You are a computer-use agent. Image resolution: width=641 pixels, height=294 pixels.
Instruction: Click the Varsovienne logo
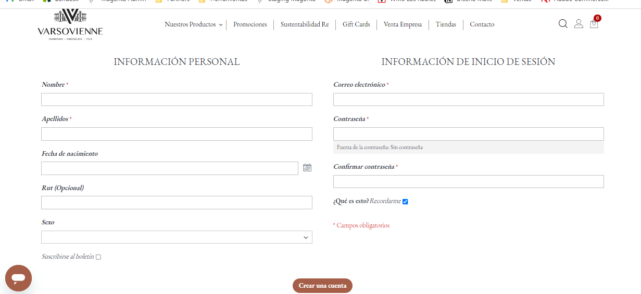tap(70, 24)
